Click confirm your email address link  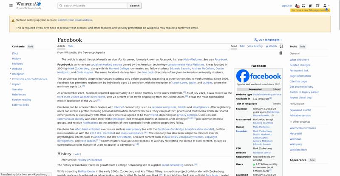pos(75,20)
